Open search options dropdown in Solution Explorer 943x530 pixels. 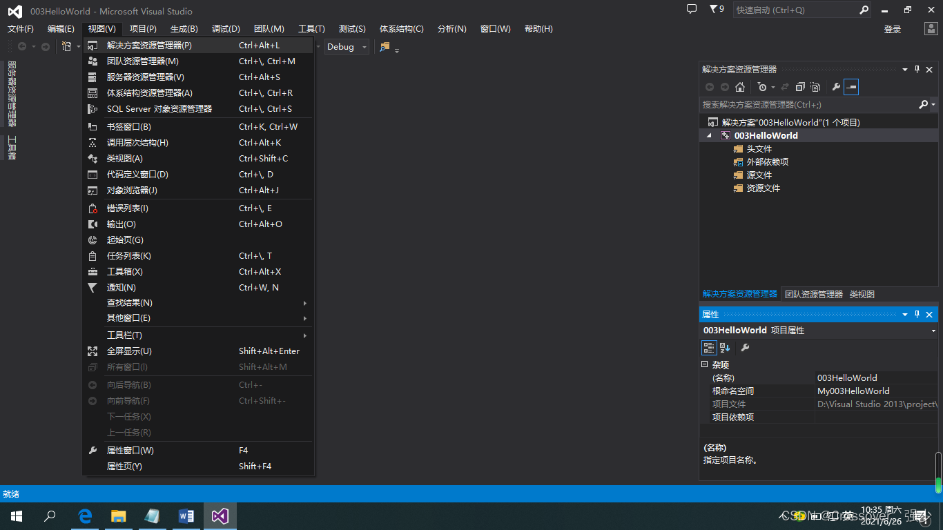point(933,104)
